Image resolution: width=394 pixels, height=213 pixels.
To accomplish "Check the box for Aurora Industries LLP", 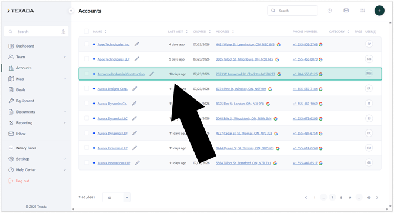I will pos(86,148).
